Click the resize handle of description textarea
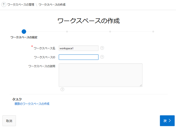 [x=141, y=85]
